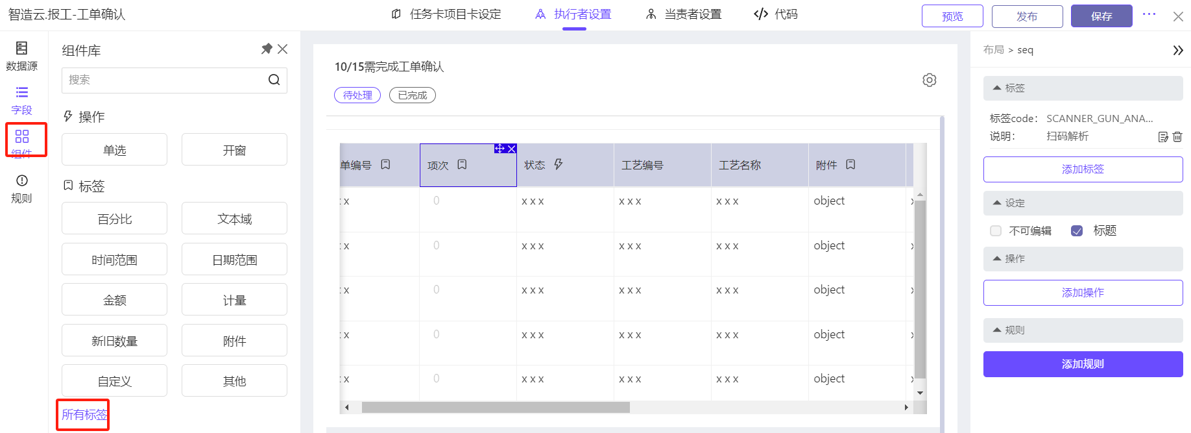This screenshot has width=1191, height=433.
Task: Pick the 百分比 tag component
Action: point(115,219)
